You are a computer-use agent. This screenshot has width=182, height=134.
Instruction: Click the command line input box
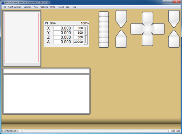tap(46, 71)
